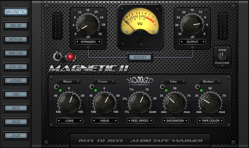
Task: Click the Nomad Factory logo
Action: click(x=140, y=81)
